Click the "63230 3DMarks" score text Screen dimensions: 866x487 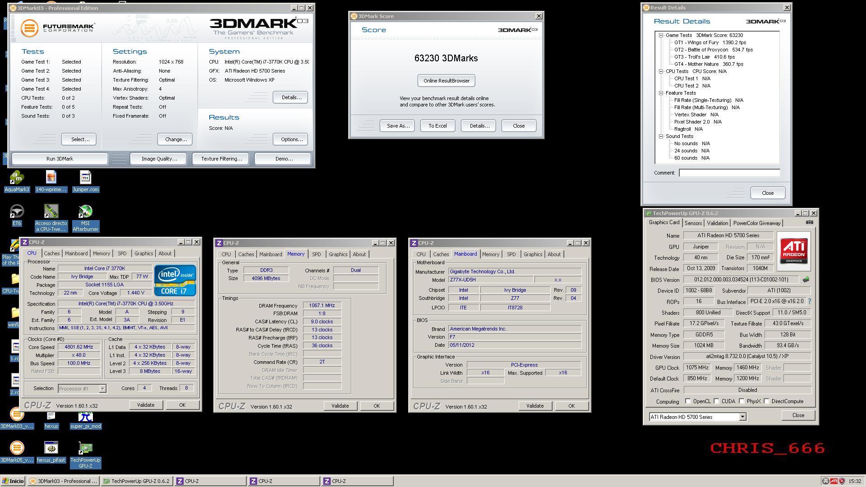point(446,58)
